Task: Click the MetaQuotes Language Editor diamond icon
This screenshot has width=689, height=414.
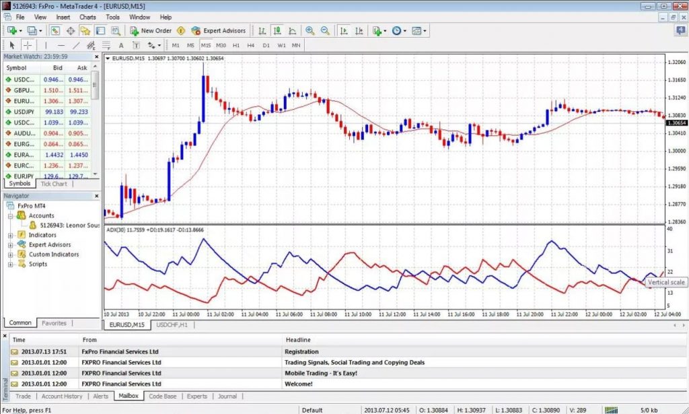Action: 181,30
